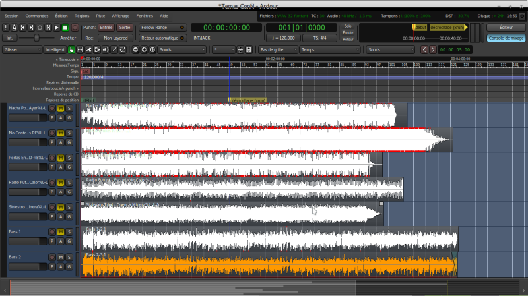
Task: Select the Audition (speaker) tool
Action: (x=106, y=50)
